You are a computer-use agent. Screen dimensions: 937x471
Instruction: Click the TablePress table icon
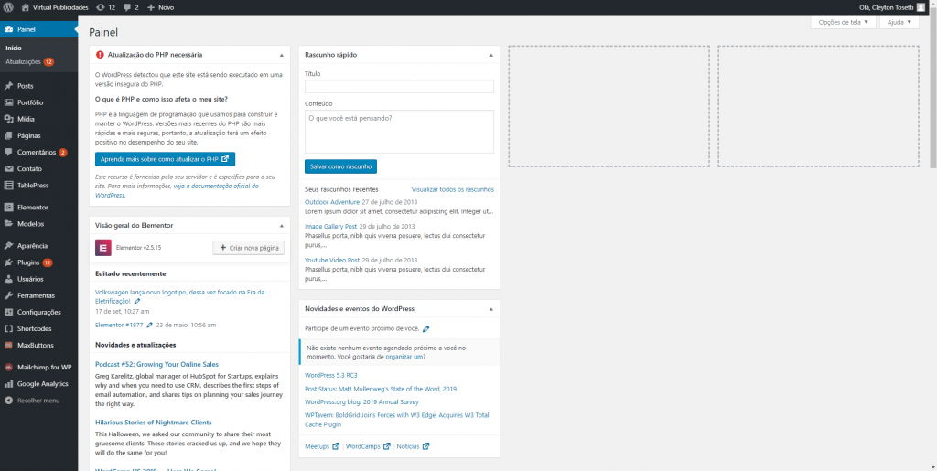point(8,186)
